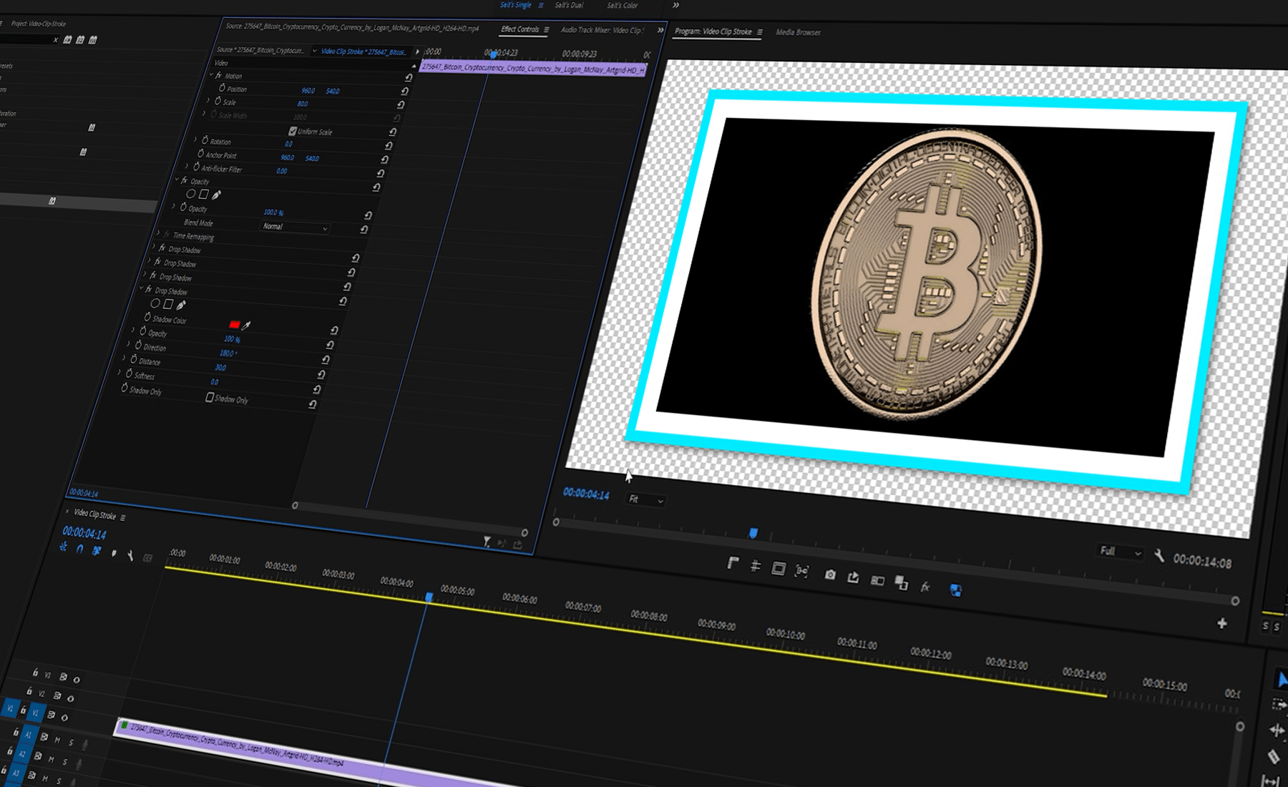
Task: Click the timeline playhead marker
Action: 429,597
